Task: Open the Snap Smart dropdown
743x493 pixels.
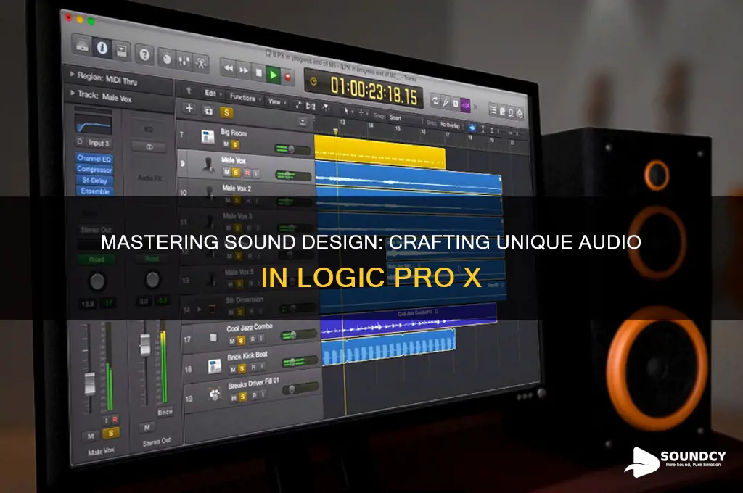Action: pos(406,120)
